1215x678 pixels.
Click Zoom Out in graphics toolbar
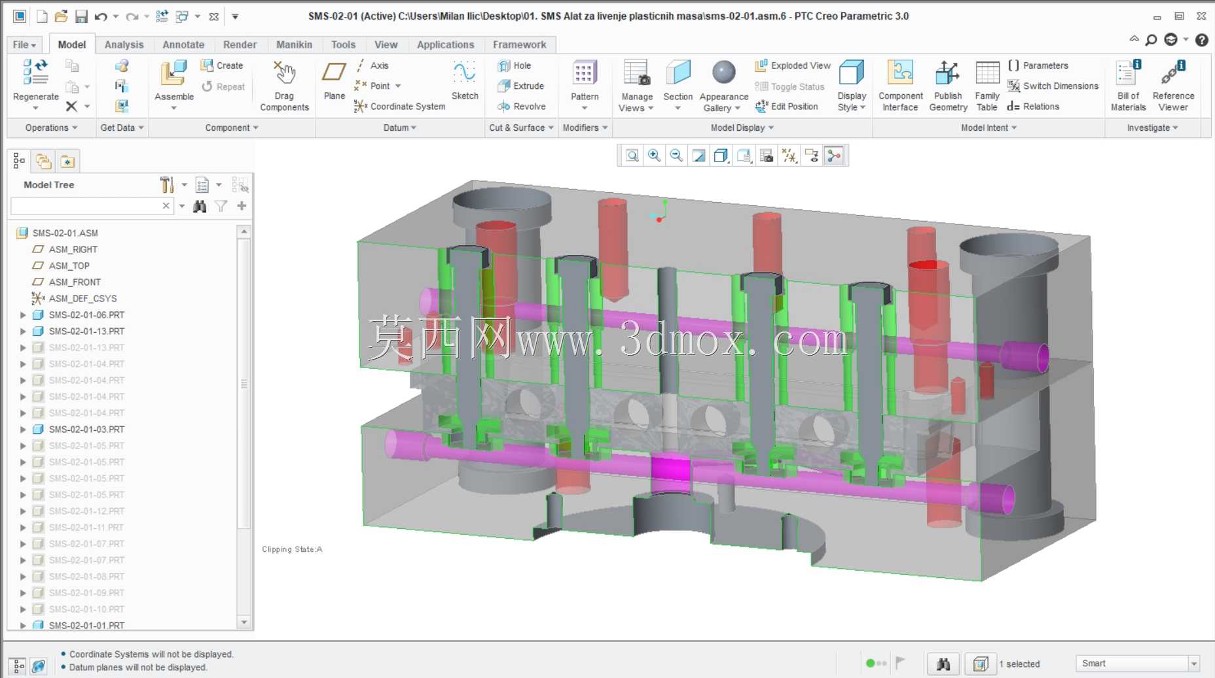click(676, 156)
